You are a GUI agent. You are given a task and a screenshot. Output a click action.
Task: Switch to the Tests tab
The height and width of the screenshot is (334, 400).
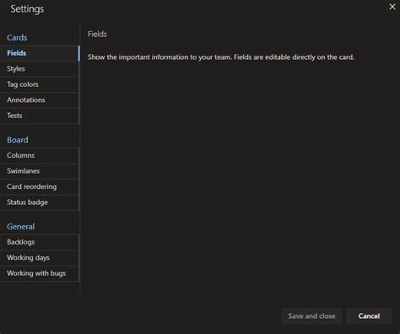(40, 116)
